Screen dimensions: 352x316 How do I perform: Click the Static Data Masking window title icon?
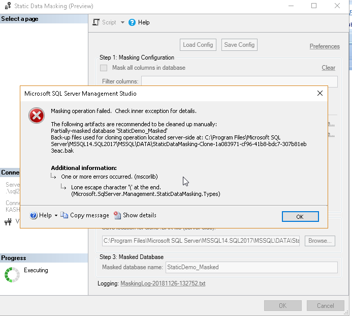(x=8, y=6)
